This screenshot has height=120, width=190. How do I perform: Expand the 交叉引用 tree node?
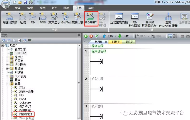pos(7,76)
